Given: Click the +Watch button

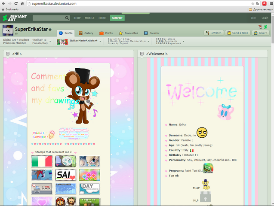Looking at the screenshot, I should coord(214,33).
